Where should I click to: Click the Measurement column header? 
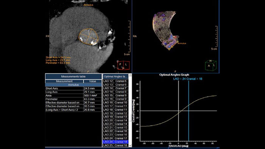click(x=64, y=81)
